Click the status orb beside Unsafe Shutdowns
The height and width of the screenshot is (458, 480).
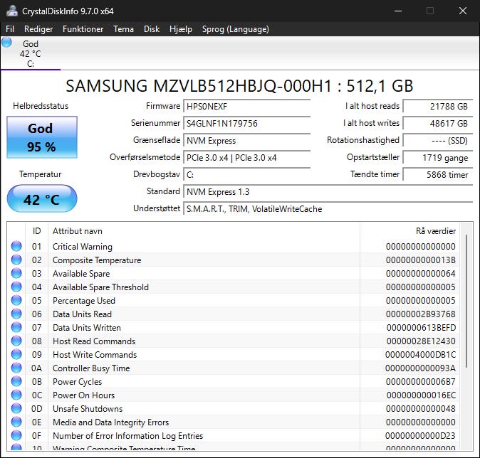click(16, 408)
